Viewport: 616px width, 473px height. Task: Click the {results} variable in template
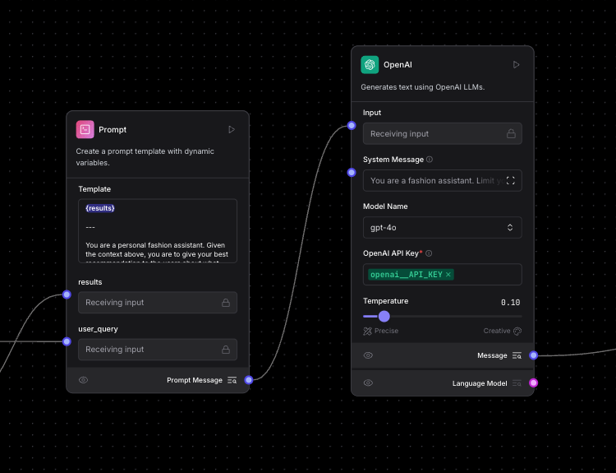pyautogui.click(x=99, y=208)
